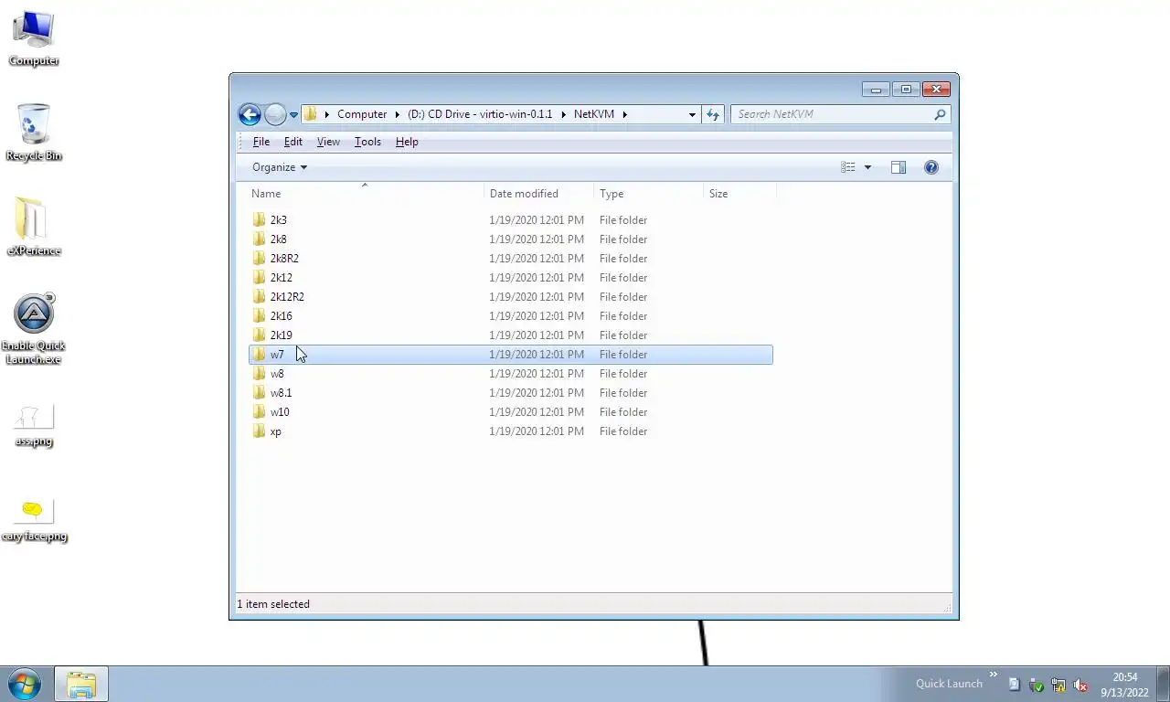Open the view options dropdown arrow
Viewport: 1170px width, 702px height.
coord(867,167)
